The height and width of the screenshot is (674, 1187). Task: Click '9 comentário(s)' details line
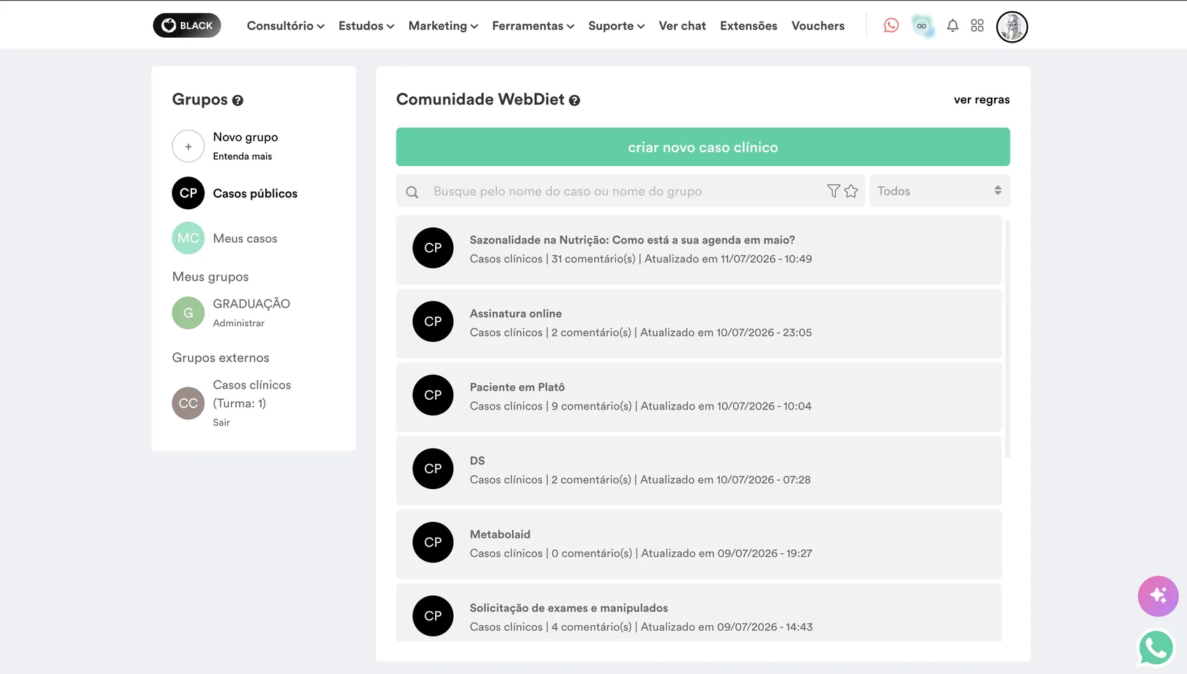point(591,406)
